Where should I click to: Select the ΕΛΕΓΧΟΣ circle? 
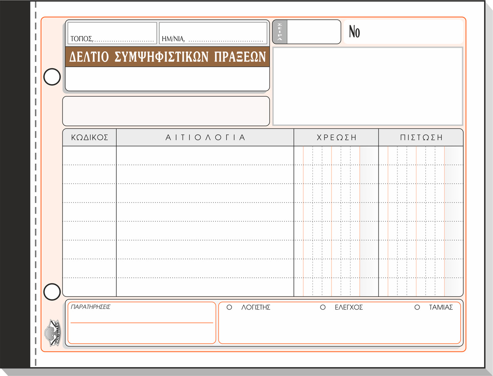323,307
